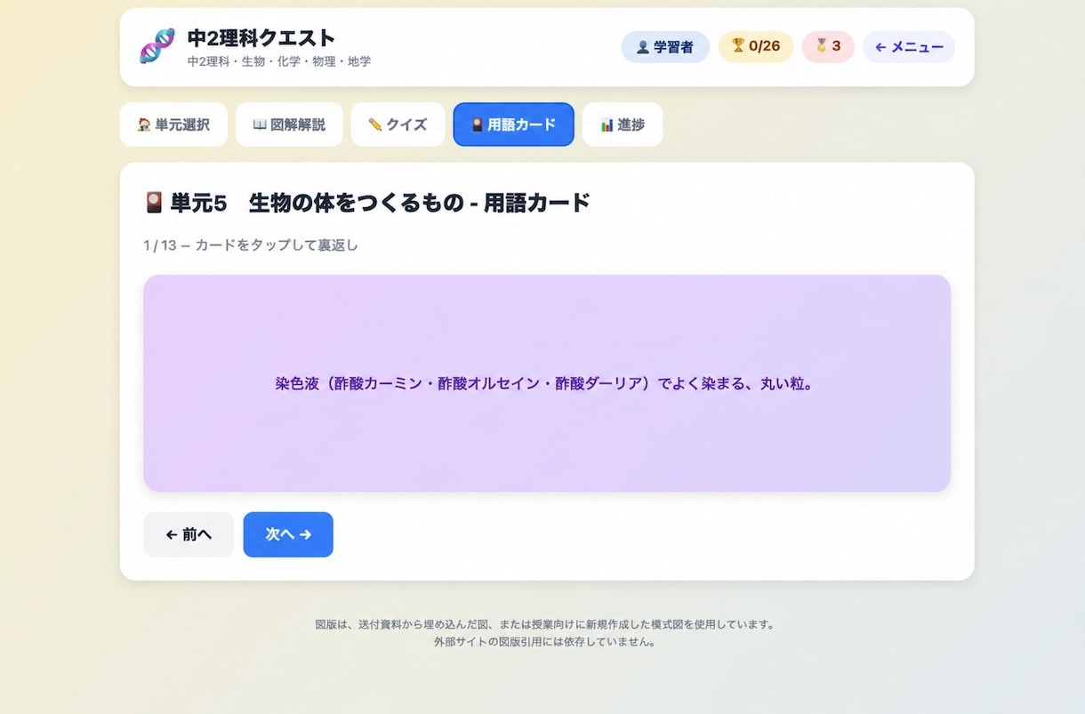Advance with the 次へ → button
This screenshot has width=1085, height=714.
(x=288, y=534)
